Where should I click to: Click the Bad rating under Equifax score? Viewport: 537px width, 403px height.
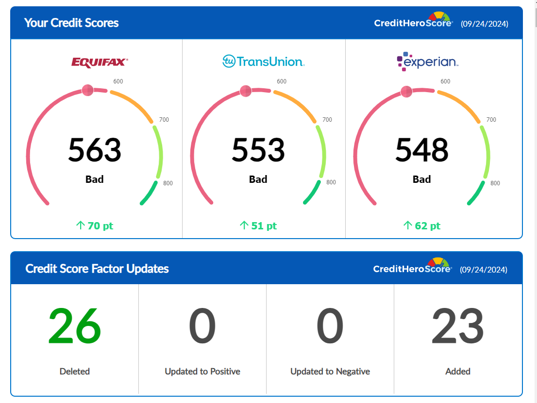tap(95, 179)
